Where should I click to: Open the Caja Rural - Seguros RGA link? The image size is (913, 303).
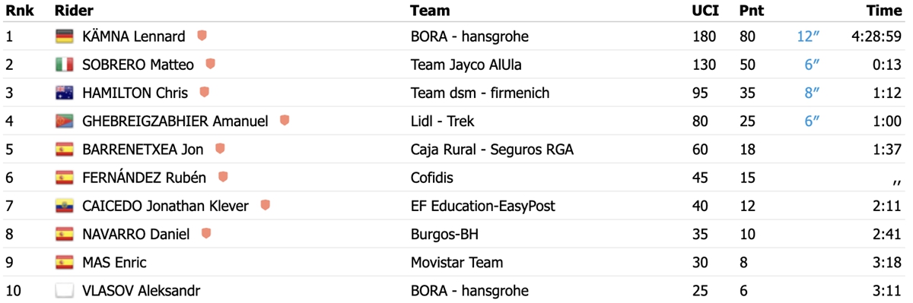491,150
